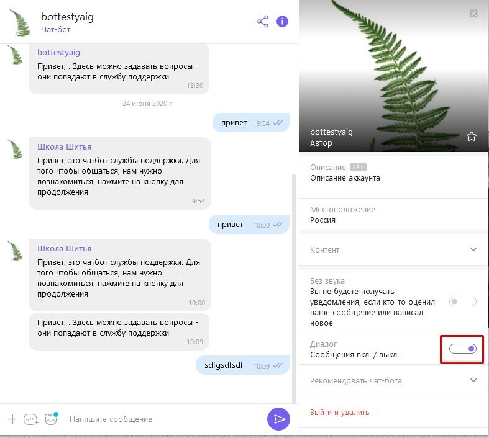Open the sticker bear icon
Viewport: 489px width, 438px height.
(x=51, y=419)
